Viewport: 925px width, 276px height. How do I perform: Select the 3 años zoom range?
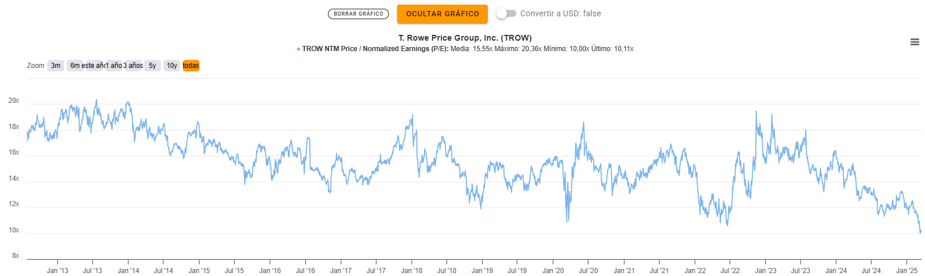(134, 66)
